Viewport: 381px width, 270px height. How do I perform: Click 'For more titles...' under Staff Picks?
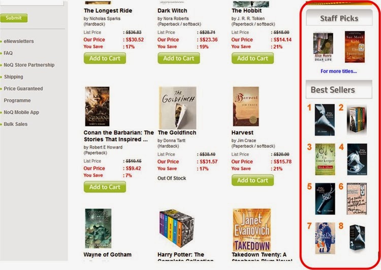(x=338, y=71)
